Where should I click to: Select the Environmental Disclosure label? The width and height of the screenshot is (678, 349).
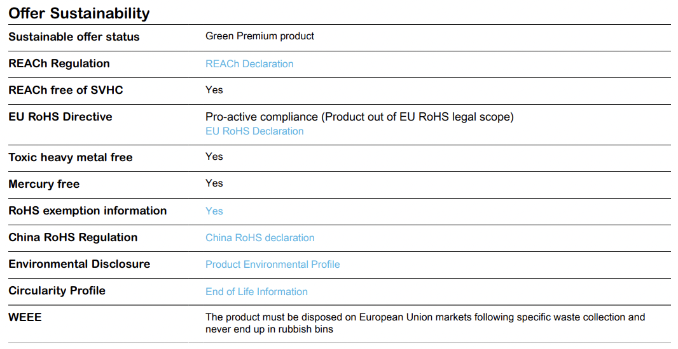[x=79, y=264]
